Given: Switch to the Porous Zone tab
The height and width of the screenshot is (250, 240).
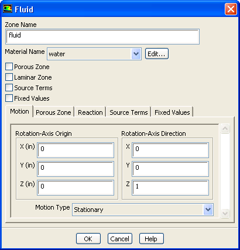Looking at the screenshot, I should [x=53, y=112].
